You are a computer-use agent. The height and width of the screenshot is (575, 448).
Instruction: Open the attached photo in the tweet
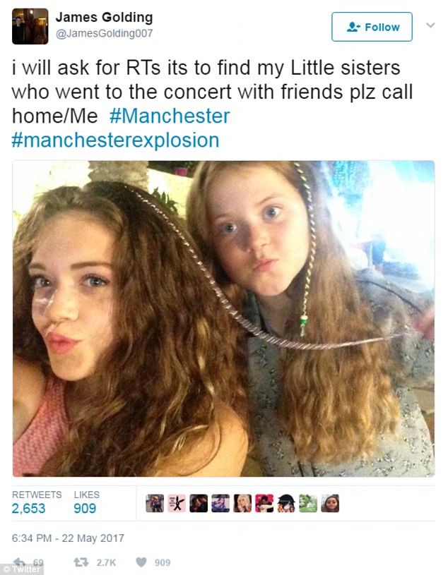pyautogui.click(x=223, y=319)
